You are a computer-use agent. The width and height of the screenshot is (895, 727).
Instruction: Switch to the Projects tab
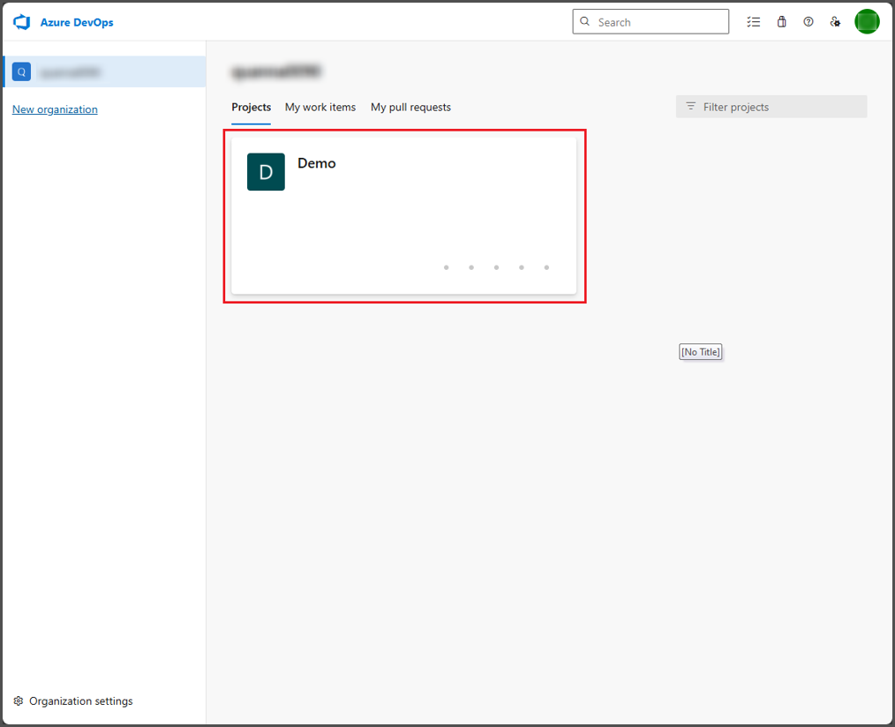pos(252,108)
